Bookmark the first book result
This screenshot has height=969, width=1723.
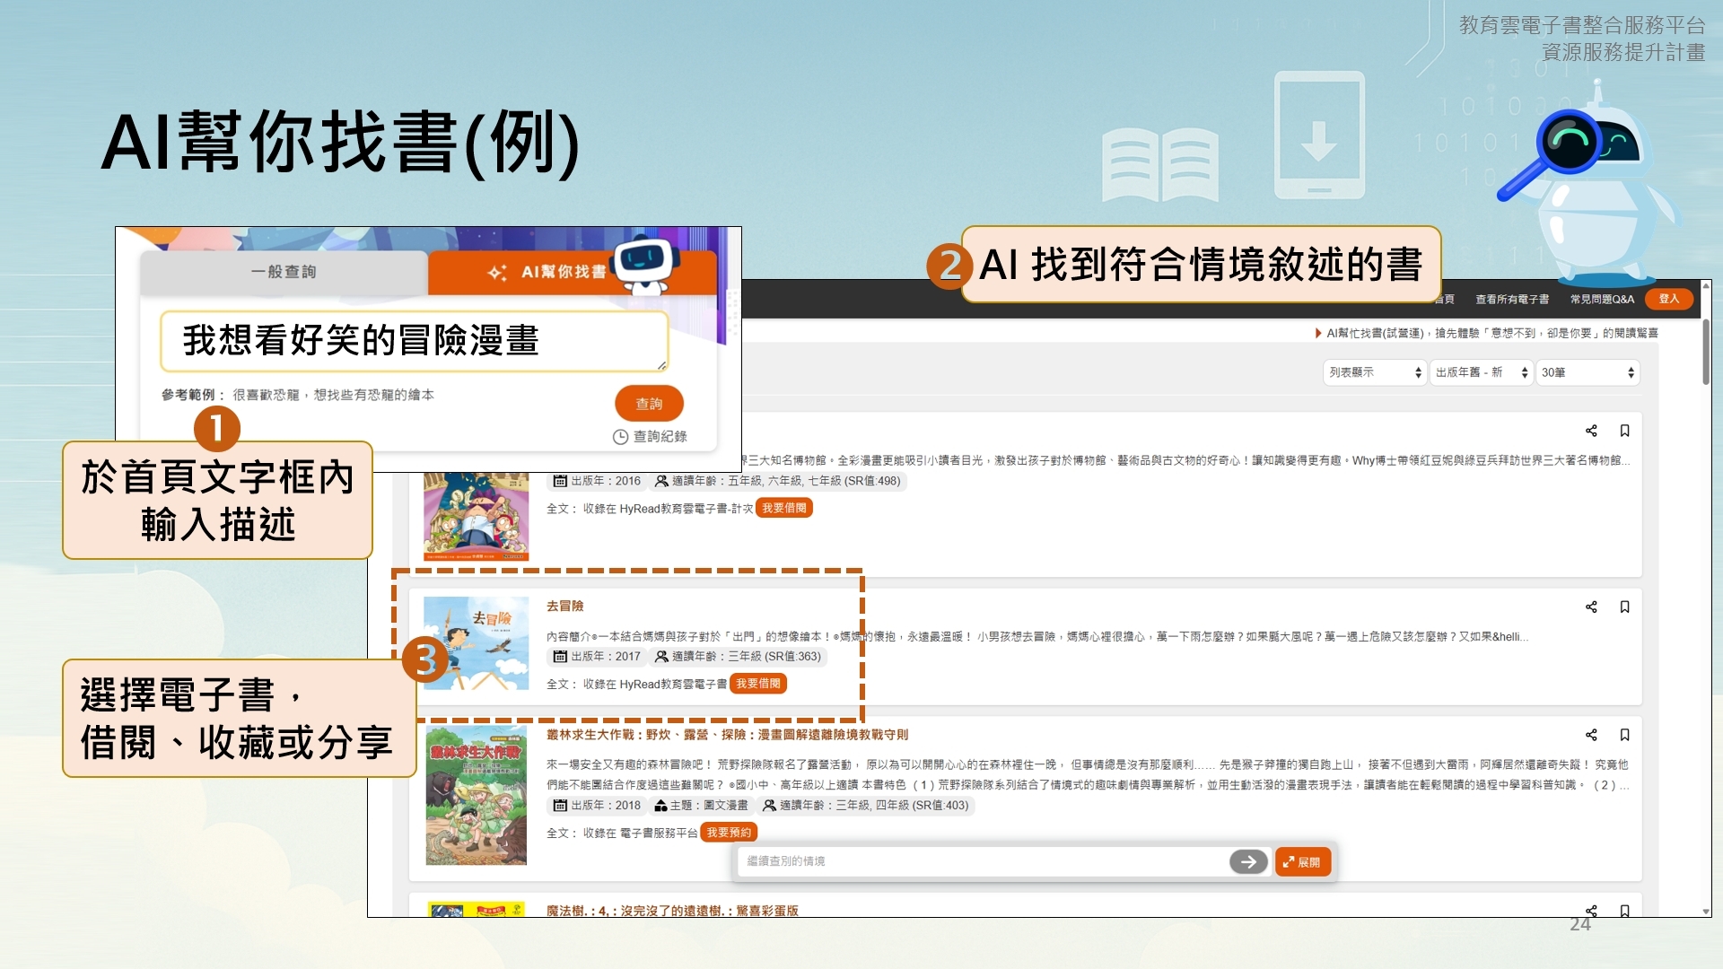coord(1624,432)
